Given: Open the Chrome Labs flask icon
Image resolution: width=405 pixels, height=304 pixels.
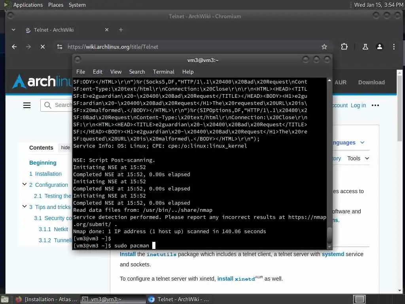Looking at the screenshot, I should [365, 47].
